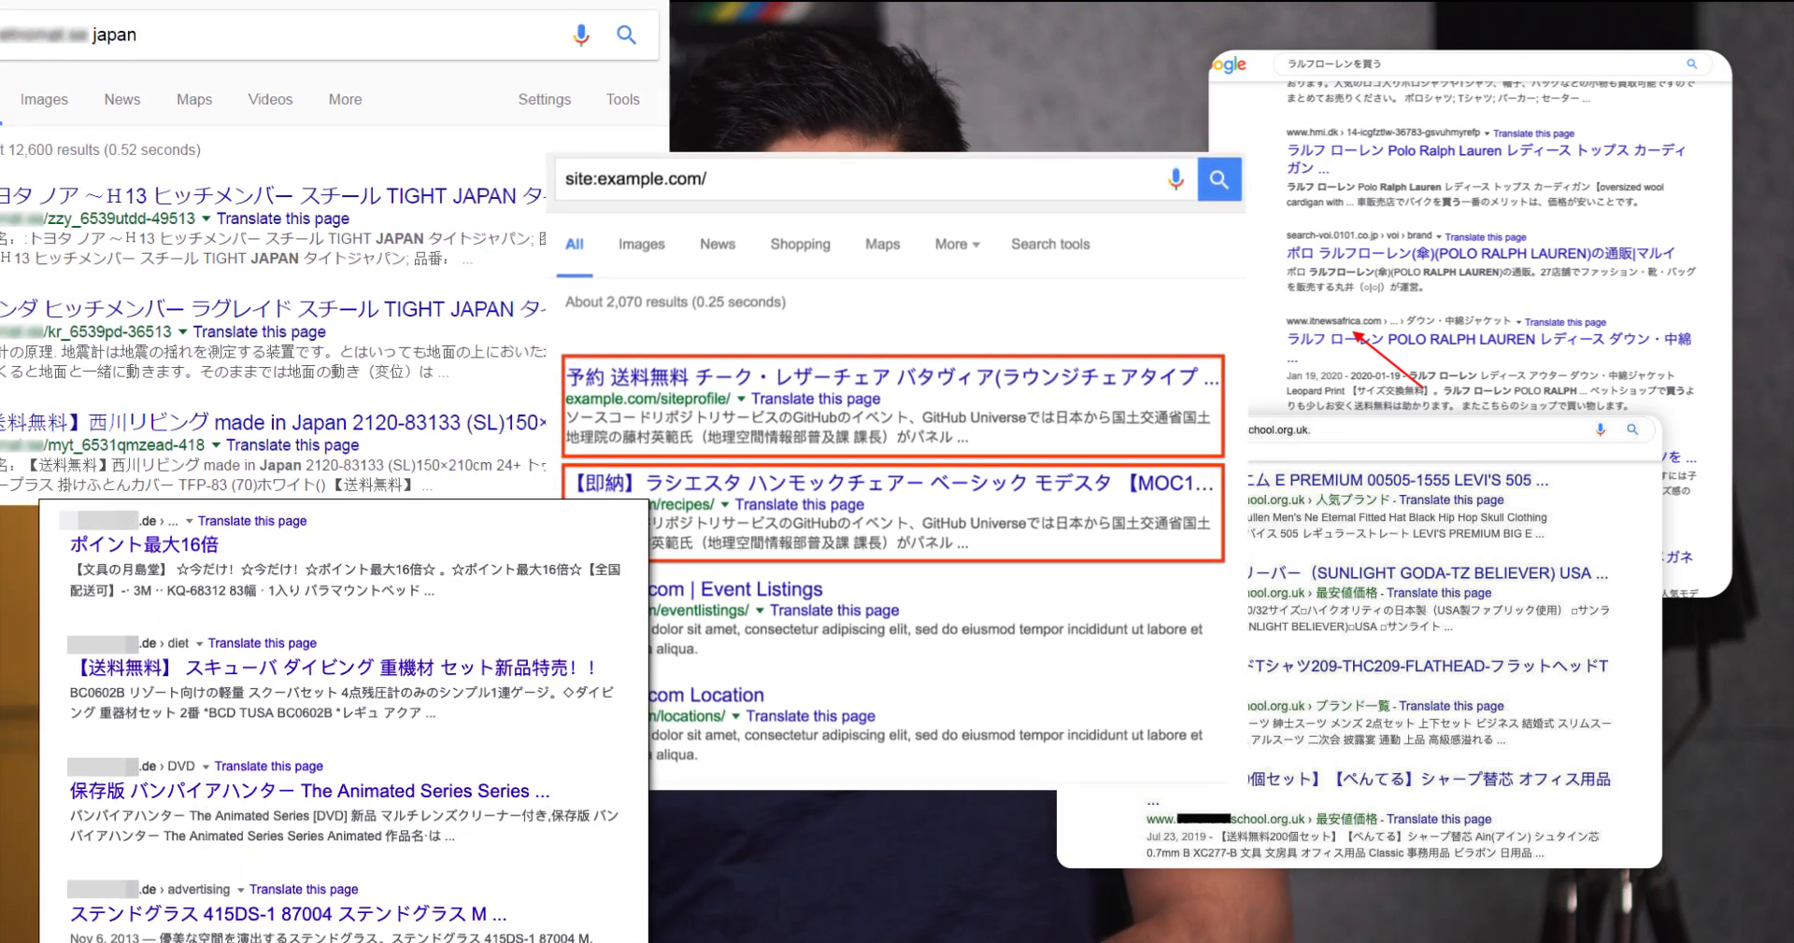Expand the arrow next to the /locations/ URL
1794x943 pixels.
click(x=735, y=716)
